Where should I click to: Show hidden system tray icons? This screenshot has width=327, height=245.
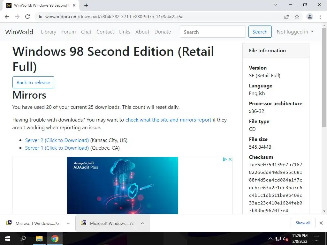[270, 239]
